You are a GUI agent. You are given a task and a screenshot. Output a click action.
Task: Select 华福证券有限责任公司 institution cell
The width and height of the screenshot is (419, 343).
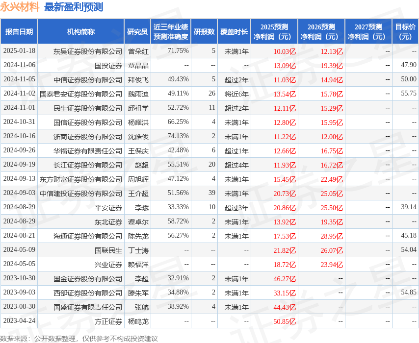88,150
